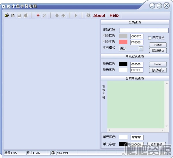This screenshot has width=173, height=158.
Task: Create a new document from toolbar
Action: point(13,15)
